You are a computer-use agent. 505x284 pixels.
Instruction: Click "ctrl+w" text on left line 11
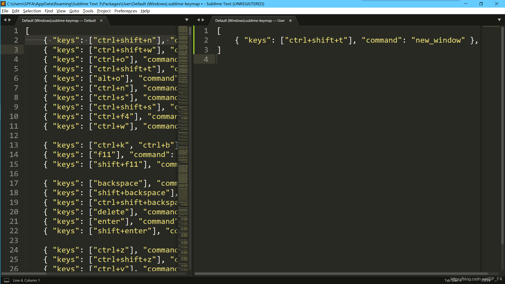111,126
